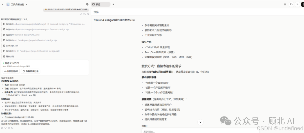Like the assistant reply with thumbs up

[x=2, y=128]
